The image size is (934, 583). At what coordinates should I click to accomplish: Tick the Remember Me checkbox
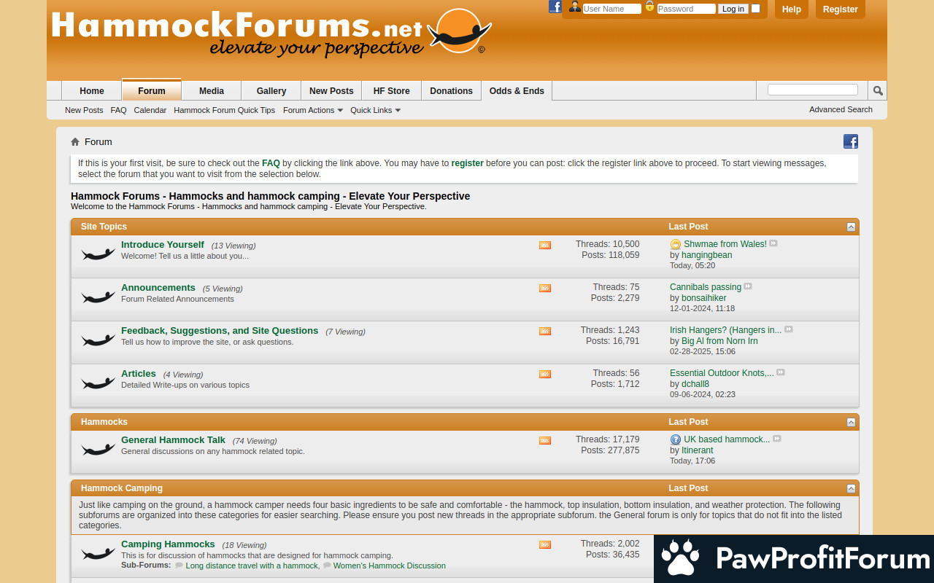click(756, 9)
